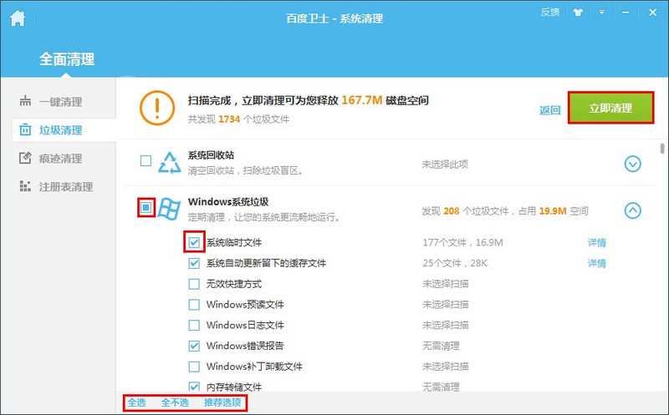
Task: Open 详情 for 系统临时文件
Action: pos(596,242)
